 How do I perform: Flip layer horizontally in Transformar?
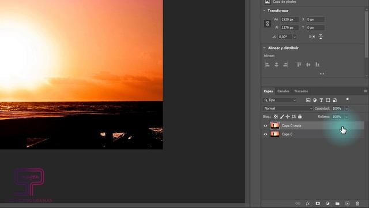312,37
